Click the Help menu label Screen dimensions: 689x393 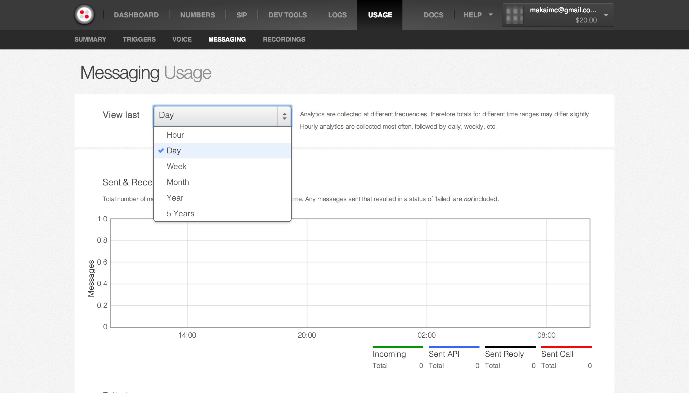473,15
